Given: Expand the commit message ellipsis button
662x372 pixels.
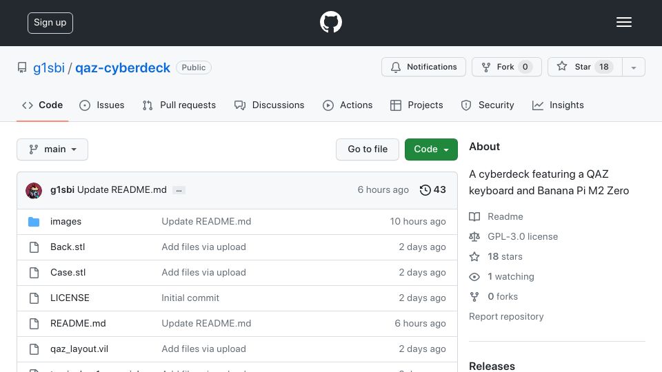Looking at the screenshot, I should 179,190.
